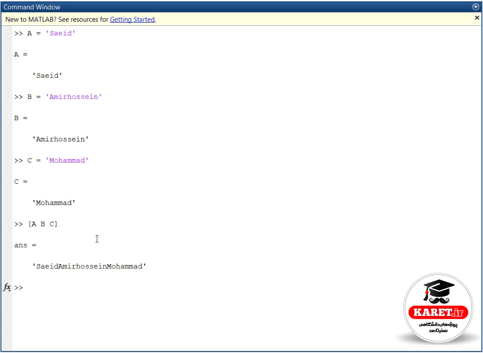This screenshot has width=483, height=353.
Task: Click the 'A =' output label
Action: 21,55
